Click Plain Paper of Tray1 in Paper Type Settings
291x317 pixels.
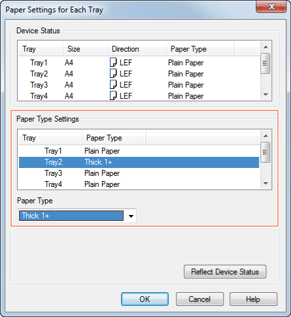point(102,151)
